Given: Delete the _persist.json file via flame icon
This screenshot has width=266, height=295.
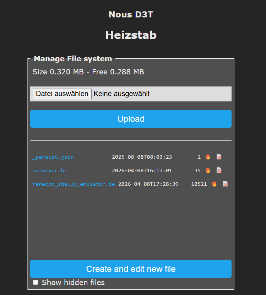Looking at the screenshot, I should tap(208, 157).
